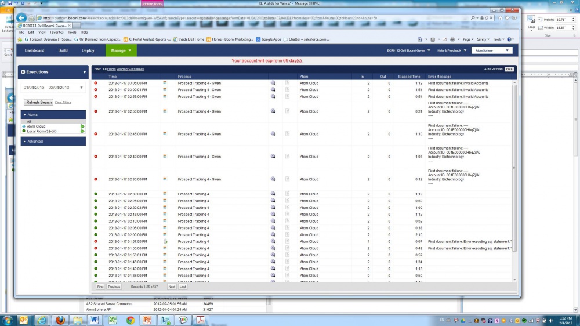This screenshot has width=580, height=326.
Task: Click the browser home icon
Action: 500,18
